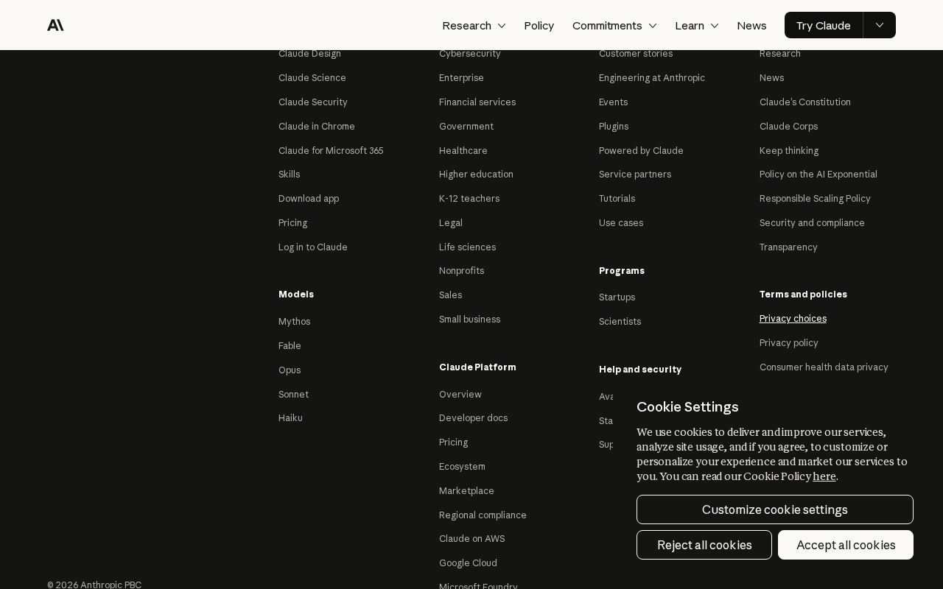Click the Download app link
Viewport: 943px width, 589px height.
309,198
